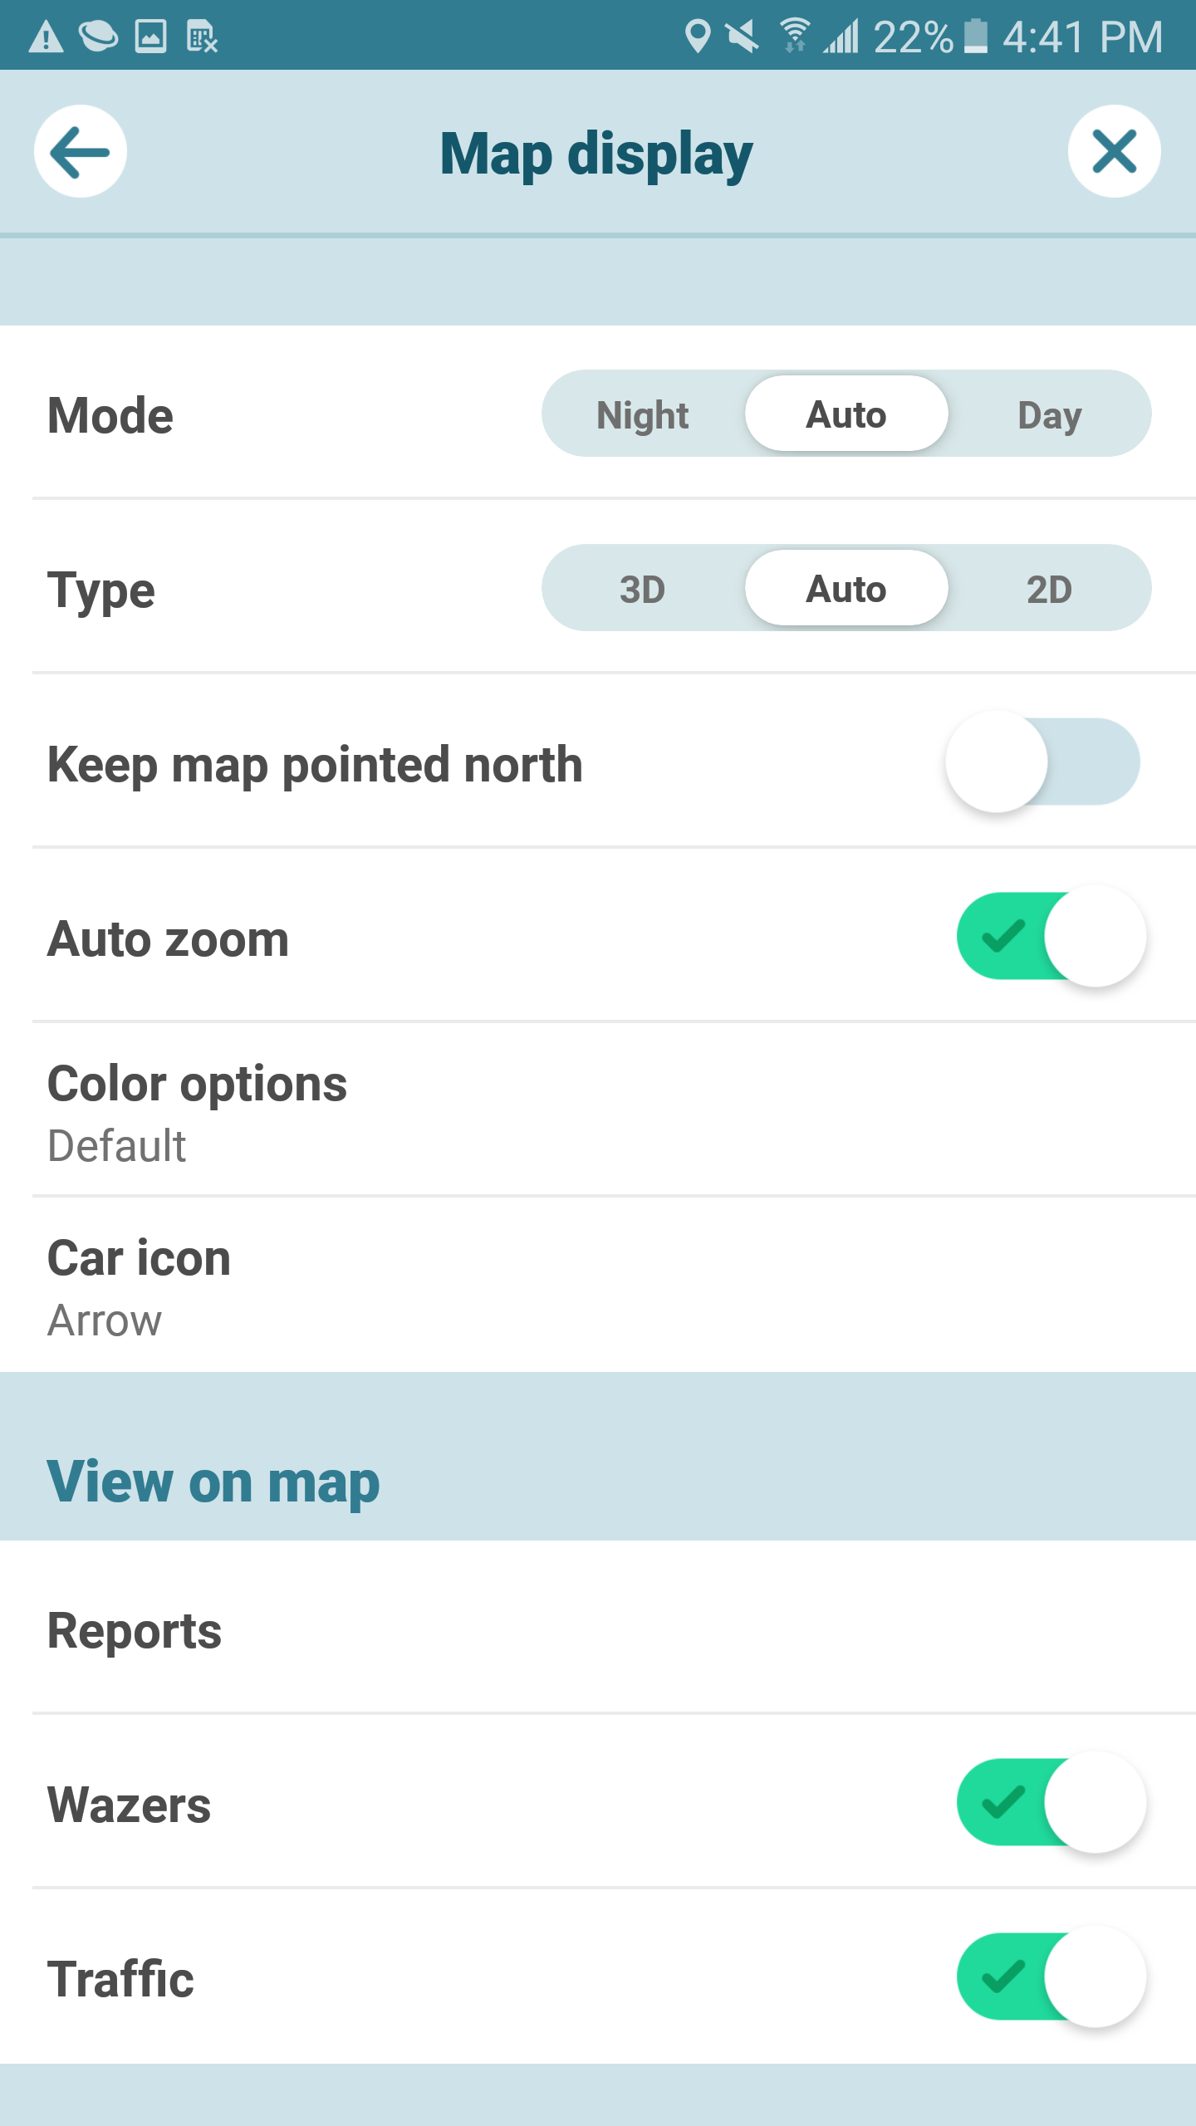
Task: Tap the warning triangle status icon
Action: coord(46,37)
